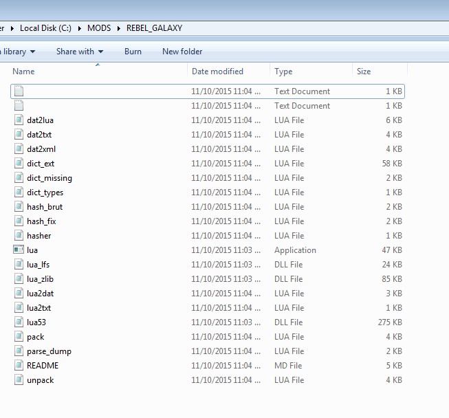The height and width of the screenshot is (418, 449).
Task: Select the dict_types file icon
Action: point(19,192)
